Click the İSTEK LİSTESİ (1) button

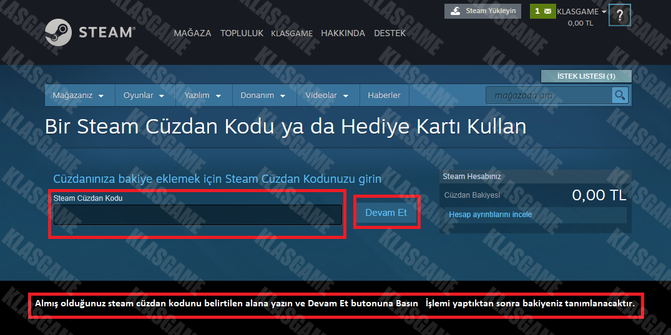(x=586, y=76)
